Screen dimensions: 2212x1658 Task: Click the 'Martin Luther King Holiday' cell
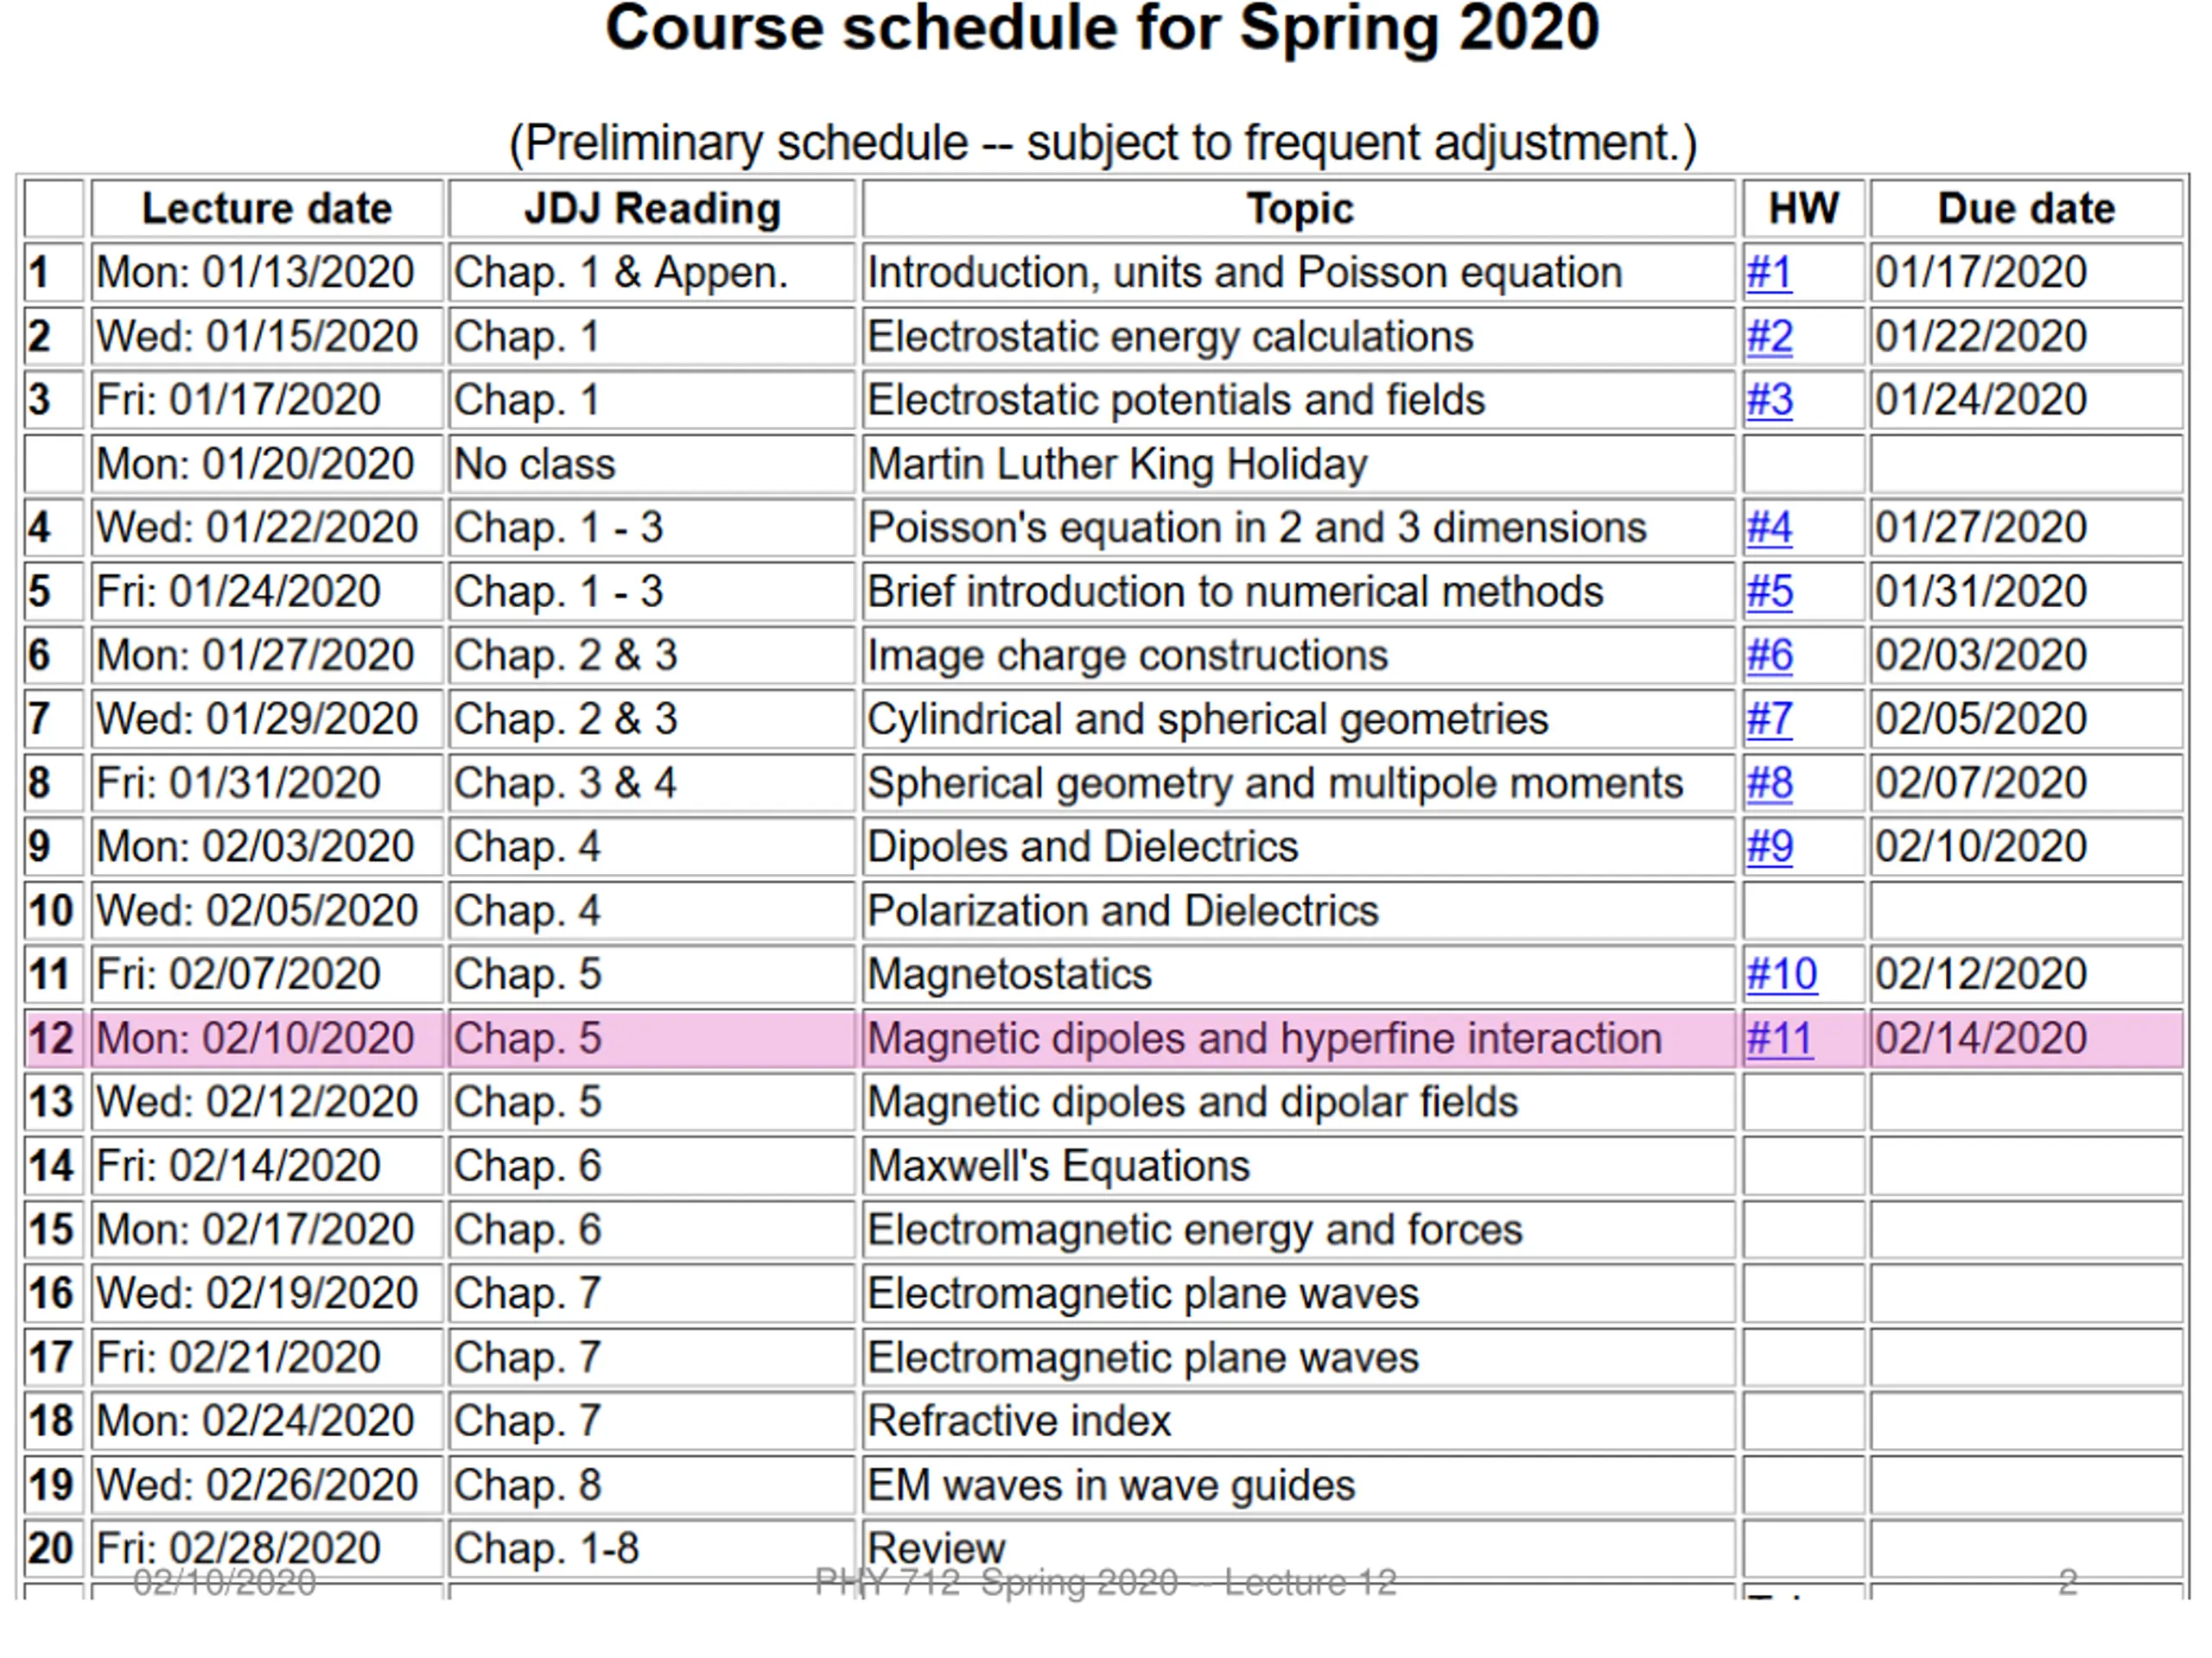click(x=1117, y=465)
